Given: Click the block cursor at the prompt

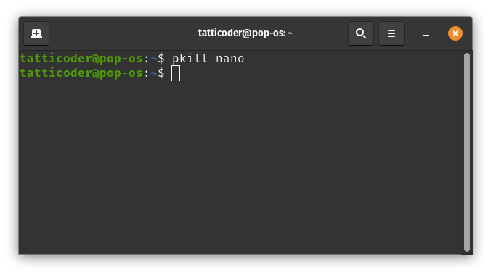Looking at the screenshot, I should click(176, 73).
